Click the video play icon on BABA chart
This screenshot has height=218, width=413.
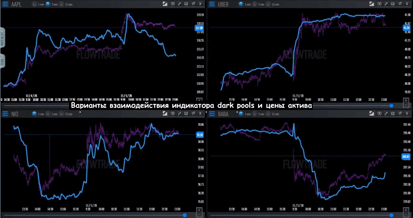pyautogui.click(x=379, y=114)
